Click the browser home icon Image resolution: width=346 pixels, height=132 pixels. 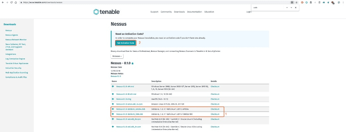click(x=16, y=2)
